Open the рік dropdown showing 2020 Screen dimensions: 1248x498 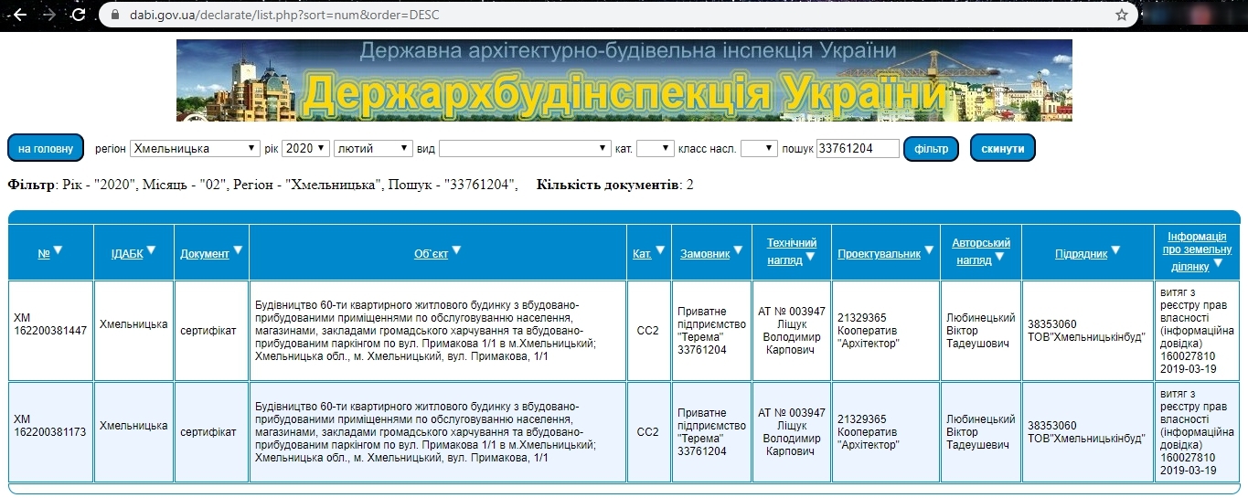[x=305, y=148]
